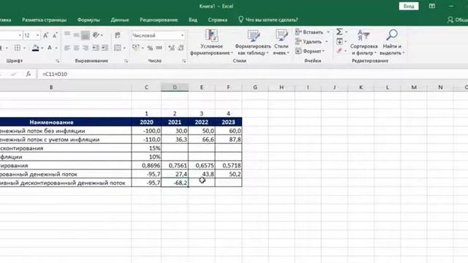This screenshot has width=468, height=263.
Task: Expand the font size 12 dropdown
Action: 37,36
